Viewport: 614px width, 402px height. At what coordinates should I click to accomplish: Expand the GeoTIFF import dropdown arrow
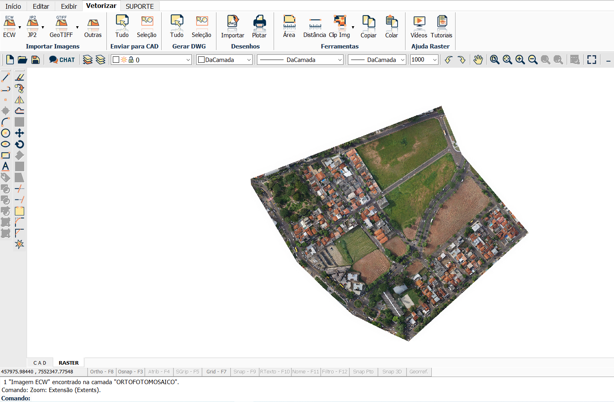[77, 27]
